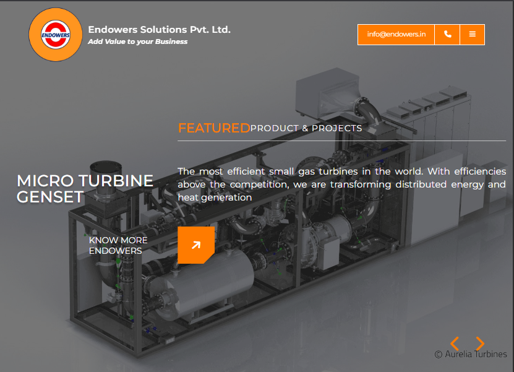Viewport: 514px width, 372px height.
Task: Click the gas turbines description paragraph
Action: (341, 184)
